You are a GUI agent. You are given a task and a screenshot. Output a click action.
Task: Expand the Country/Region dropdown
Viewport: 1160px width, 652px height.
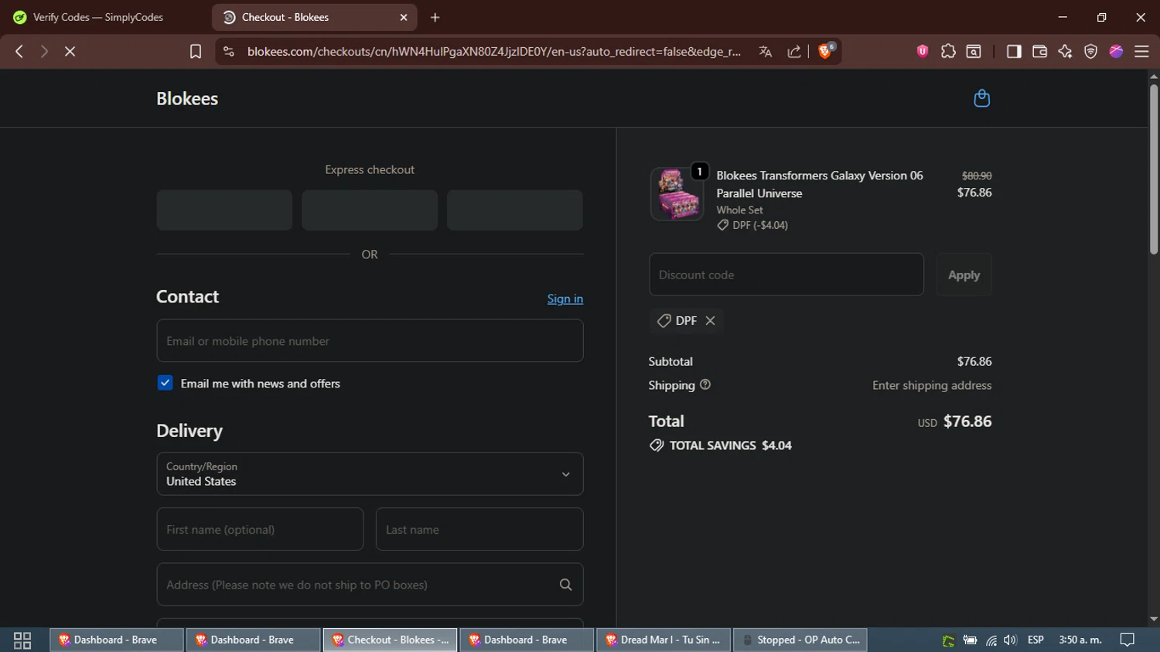pos(370,473)
